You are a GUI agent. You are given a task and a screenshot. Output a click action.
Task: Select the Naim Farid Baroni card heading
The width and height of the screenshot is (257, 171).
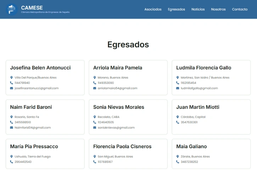tap(31, 107)
